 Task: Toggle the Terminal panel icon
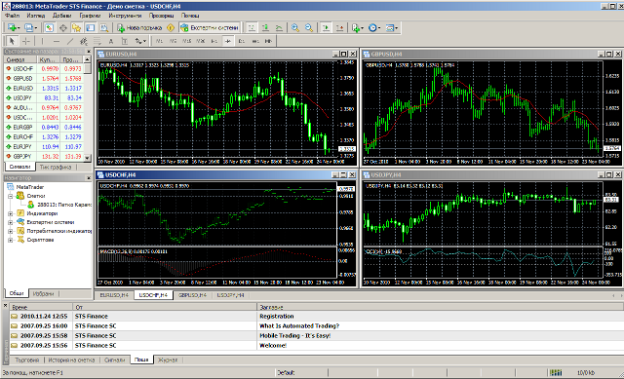pos(91,28)
